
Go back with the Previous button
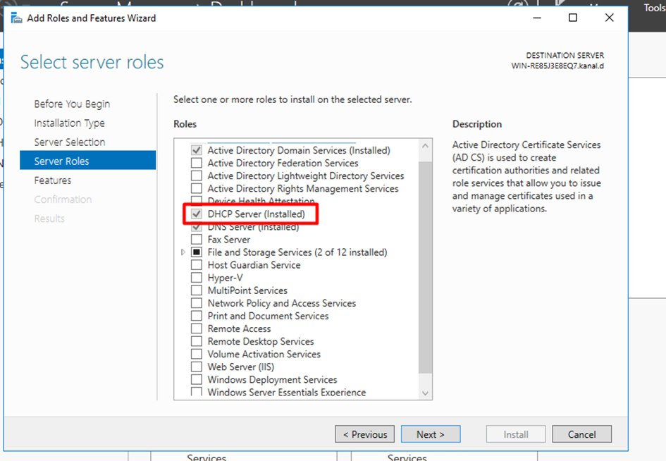click(365, 434)
